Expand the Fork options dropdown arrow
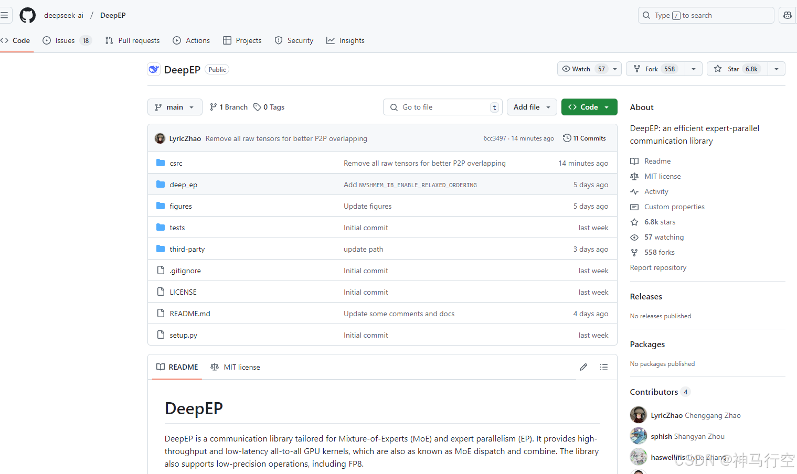The height and width of the screenshot is (474, 797). (694, 69)
